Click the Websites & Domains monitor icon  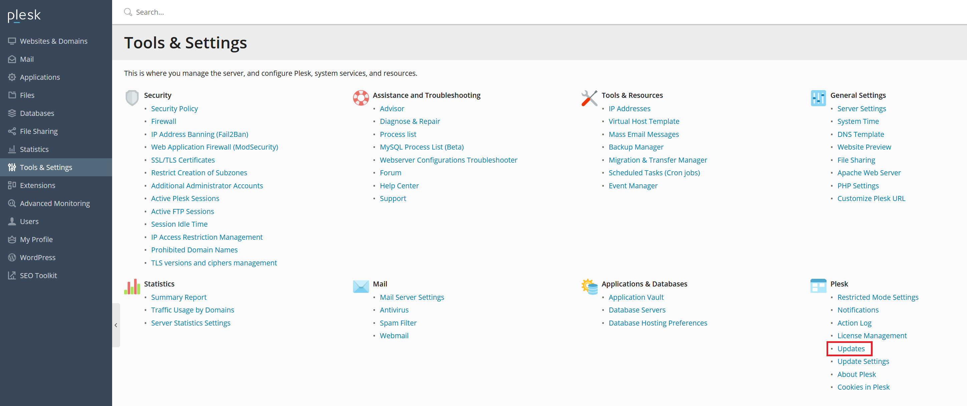[x=12, y=41]
